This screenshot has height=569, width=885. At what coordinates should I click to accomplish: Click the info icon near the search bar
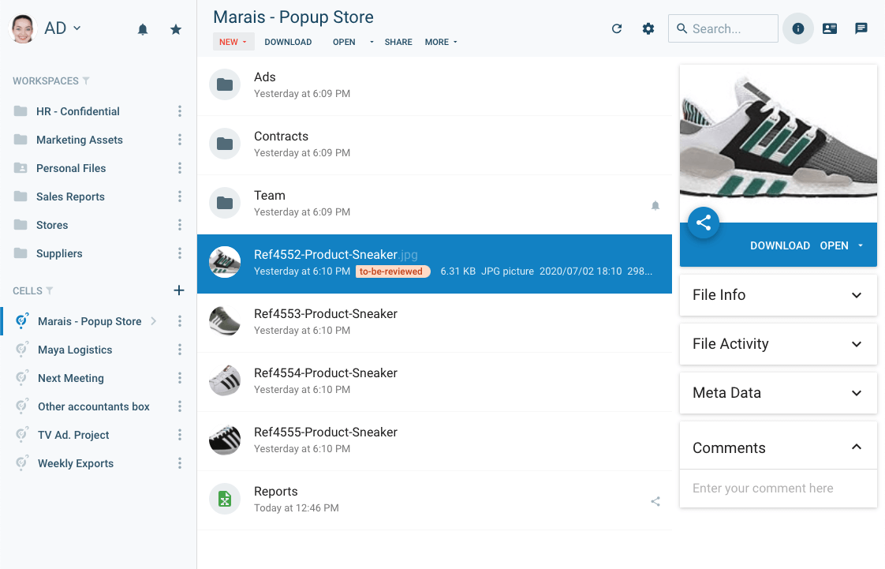click(797, 28)
